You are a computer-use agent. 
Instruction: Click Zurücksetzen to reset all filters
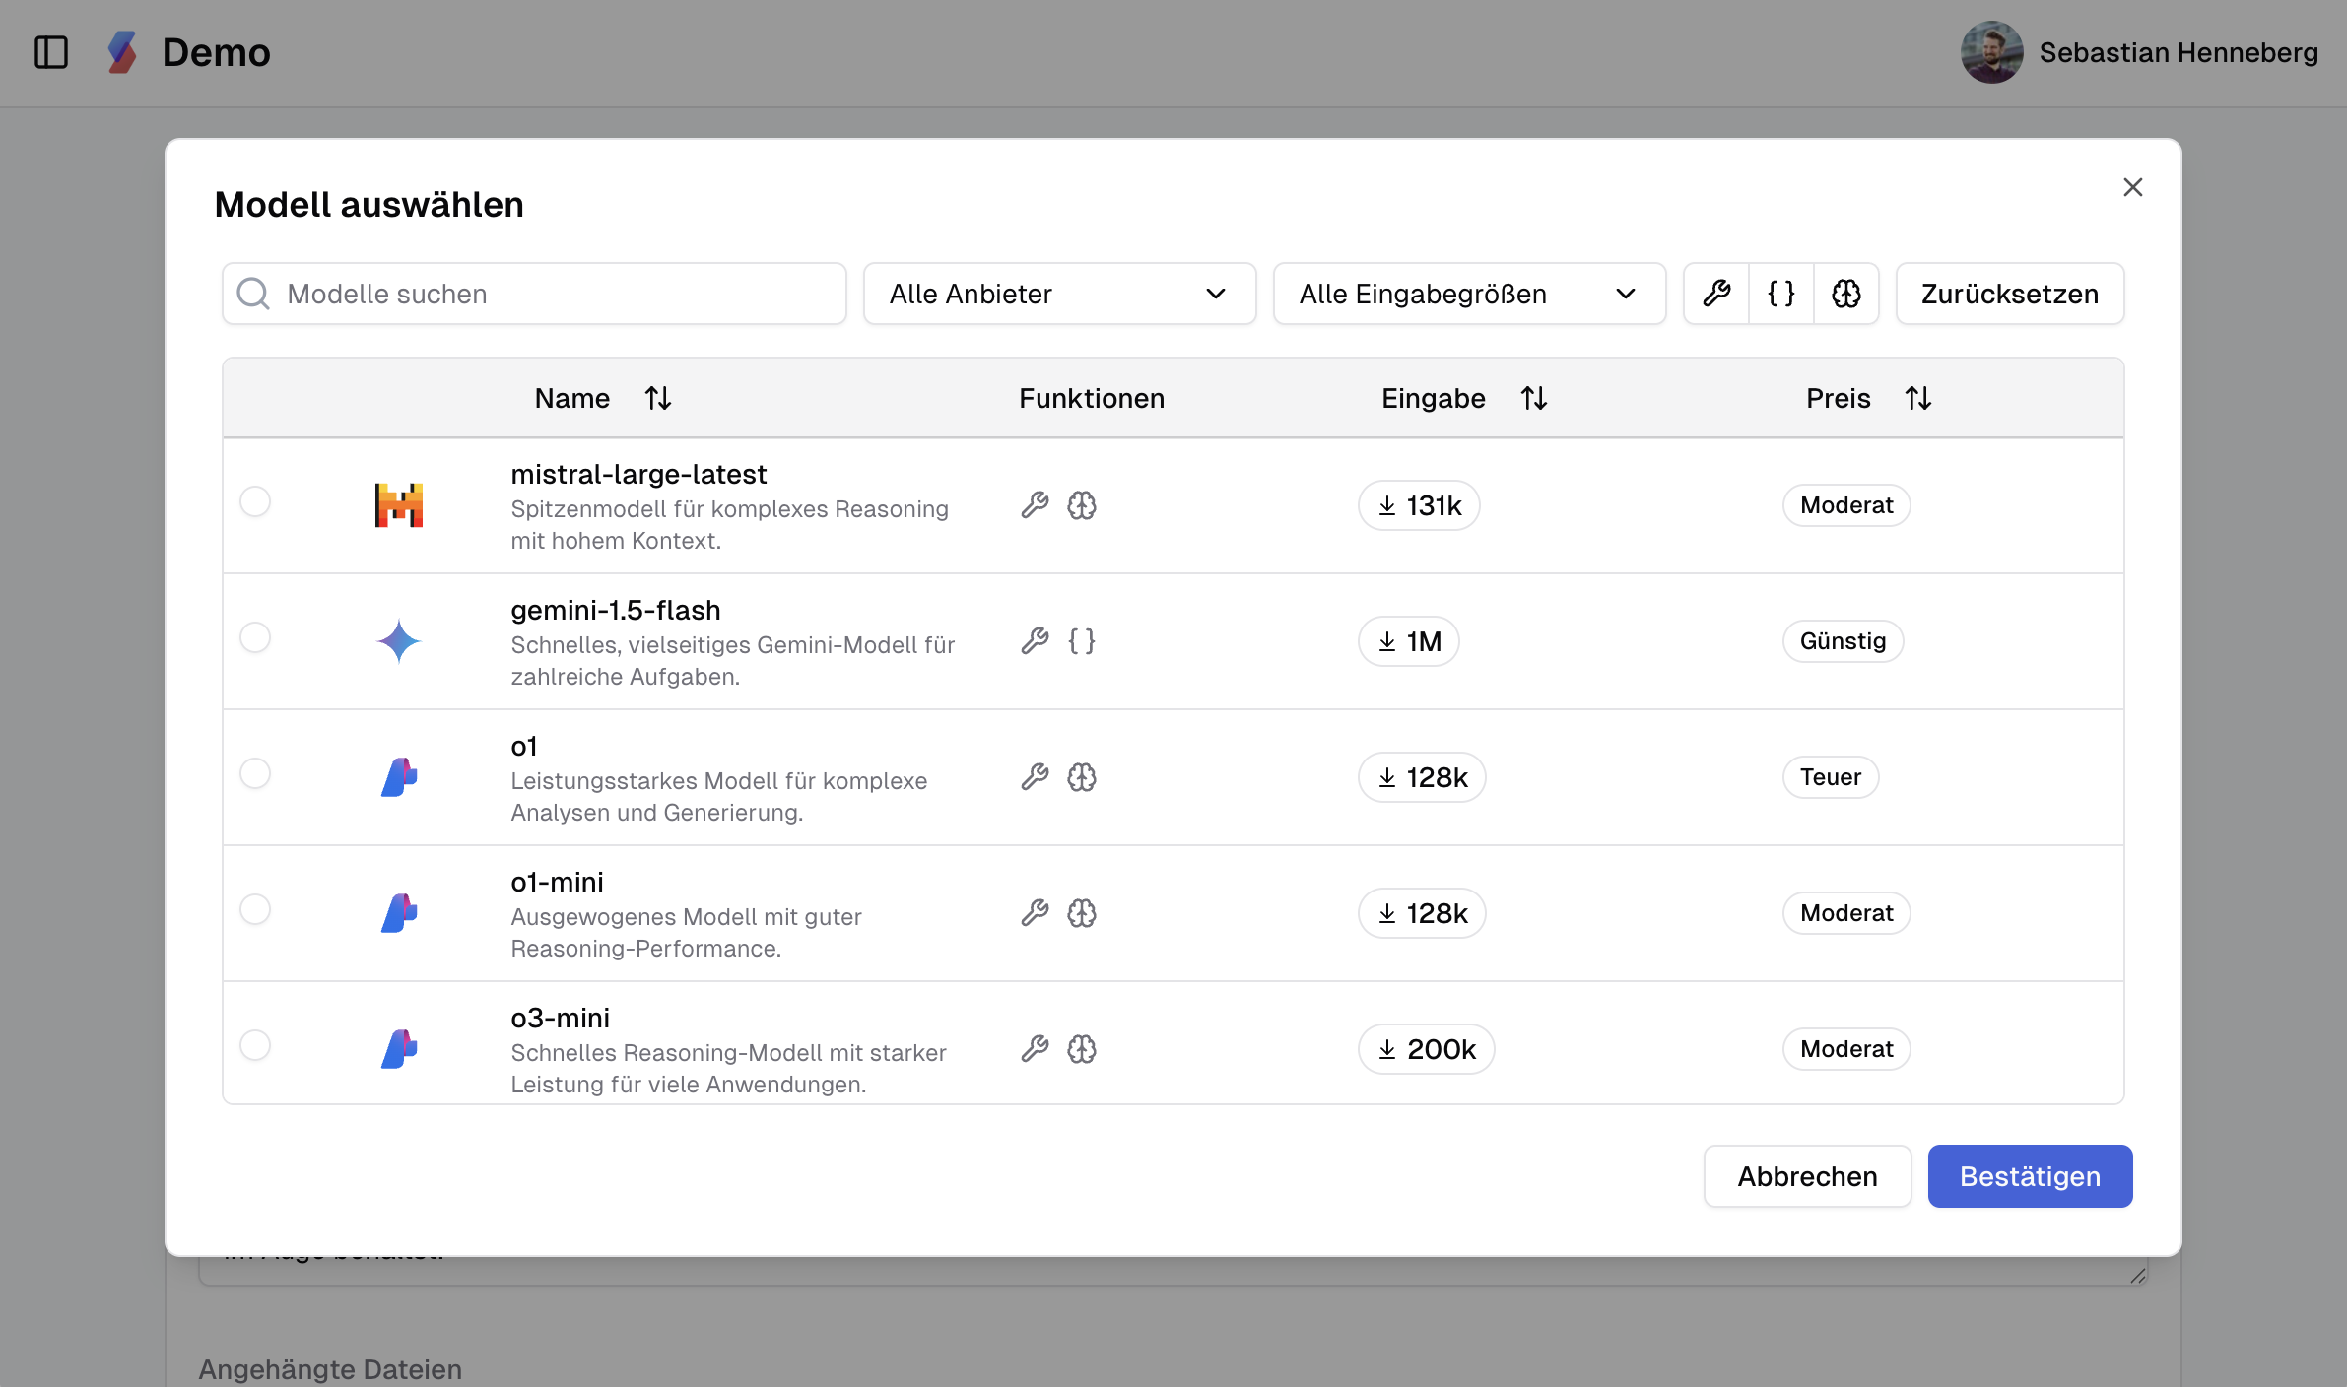click(2008, 293)
